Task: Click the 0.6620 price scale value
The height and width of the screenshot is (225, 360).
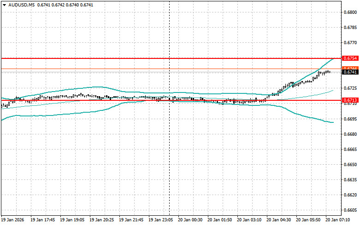Action: pos(350,195)
